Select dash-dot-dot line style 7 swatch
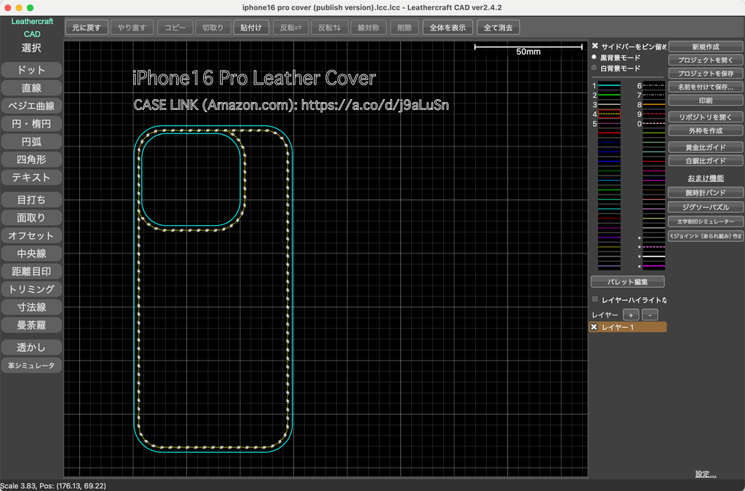Viewport: 745px width, 491px height. tap(654, 95)
